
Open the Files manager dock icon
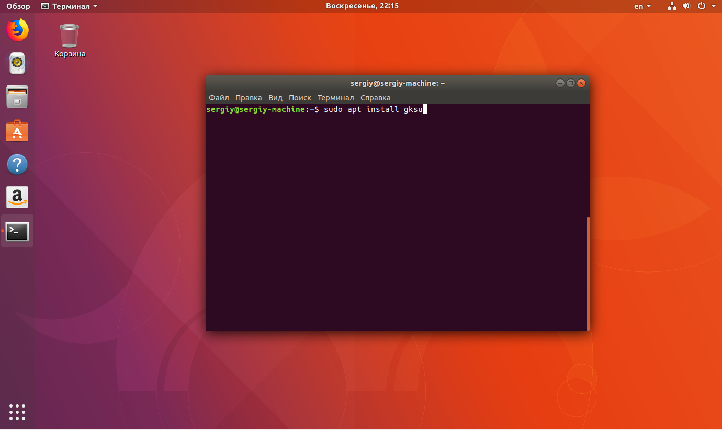(x=17, y=97)
